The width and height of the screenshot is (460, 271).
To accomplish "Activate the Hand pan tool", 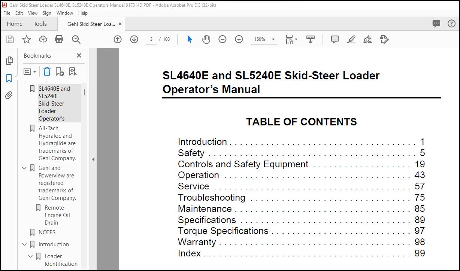I will [x=206, y=39].
